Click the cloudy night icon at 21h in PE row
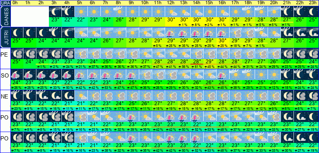319x153 pixels. click(287, 54)
